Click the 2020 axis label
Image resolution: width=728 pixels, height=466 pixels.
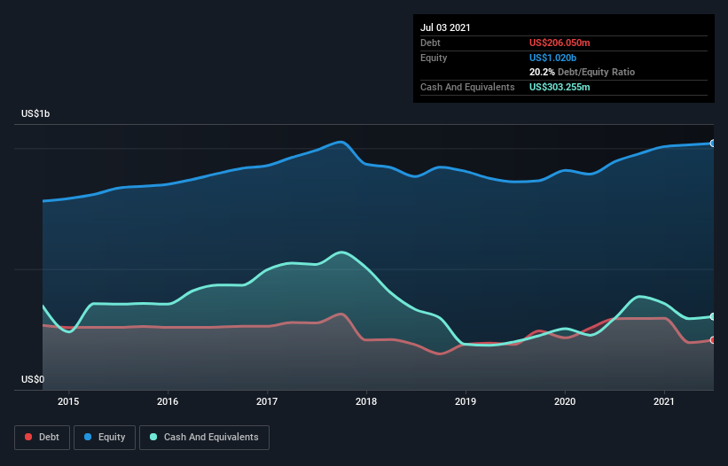coord(565,401)
